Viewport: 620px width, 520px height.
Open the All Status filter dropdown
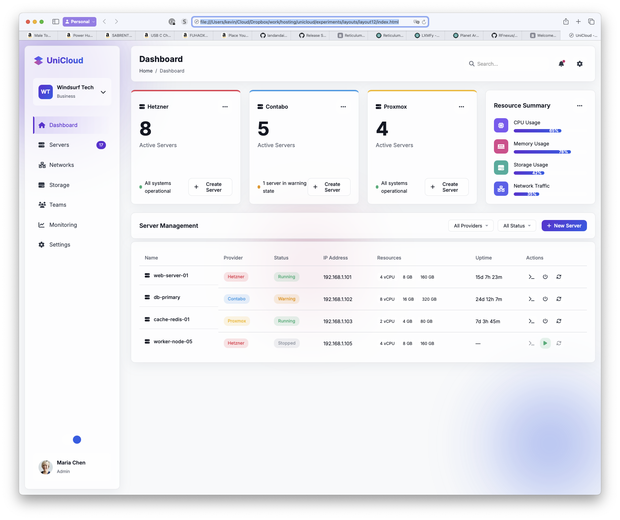(517, 226)
